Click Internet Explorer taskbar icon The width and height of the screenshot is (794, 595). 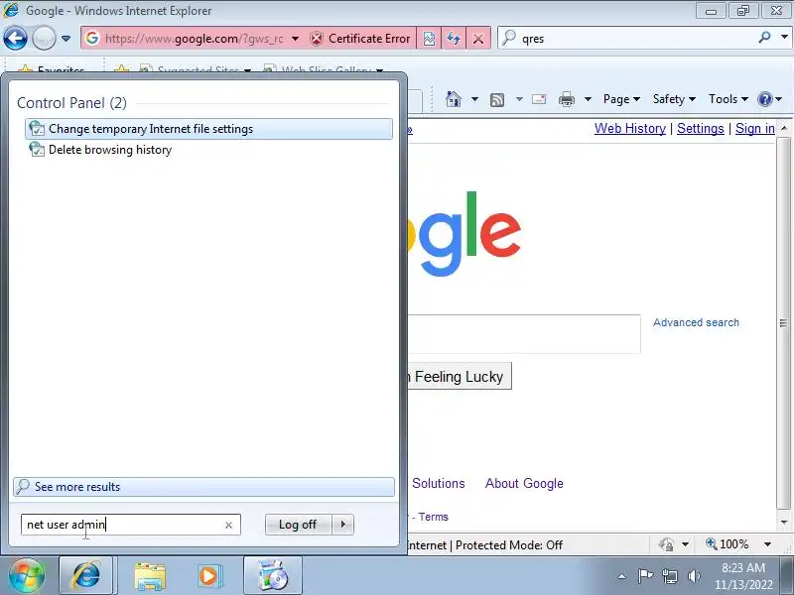86,575
